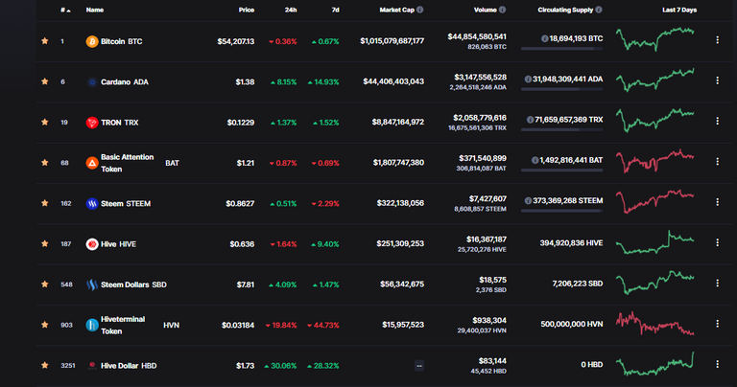The width and height of the screenshot is (737, 387).
Task: Open Basic Attention Token row options menu
Action: click(717, 161)
